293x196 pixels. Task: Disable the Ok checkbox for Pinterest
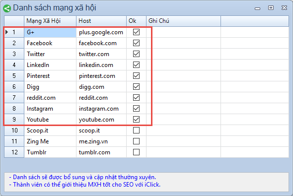136,76
